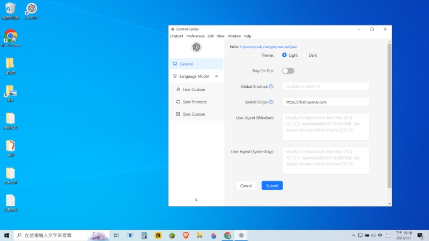Click the IME language indicator 中

coord(380,235)
